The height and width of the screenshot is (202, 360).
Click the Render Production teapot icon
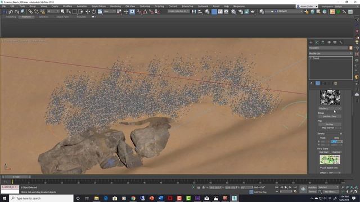(x=253, y=12)
